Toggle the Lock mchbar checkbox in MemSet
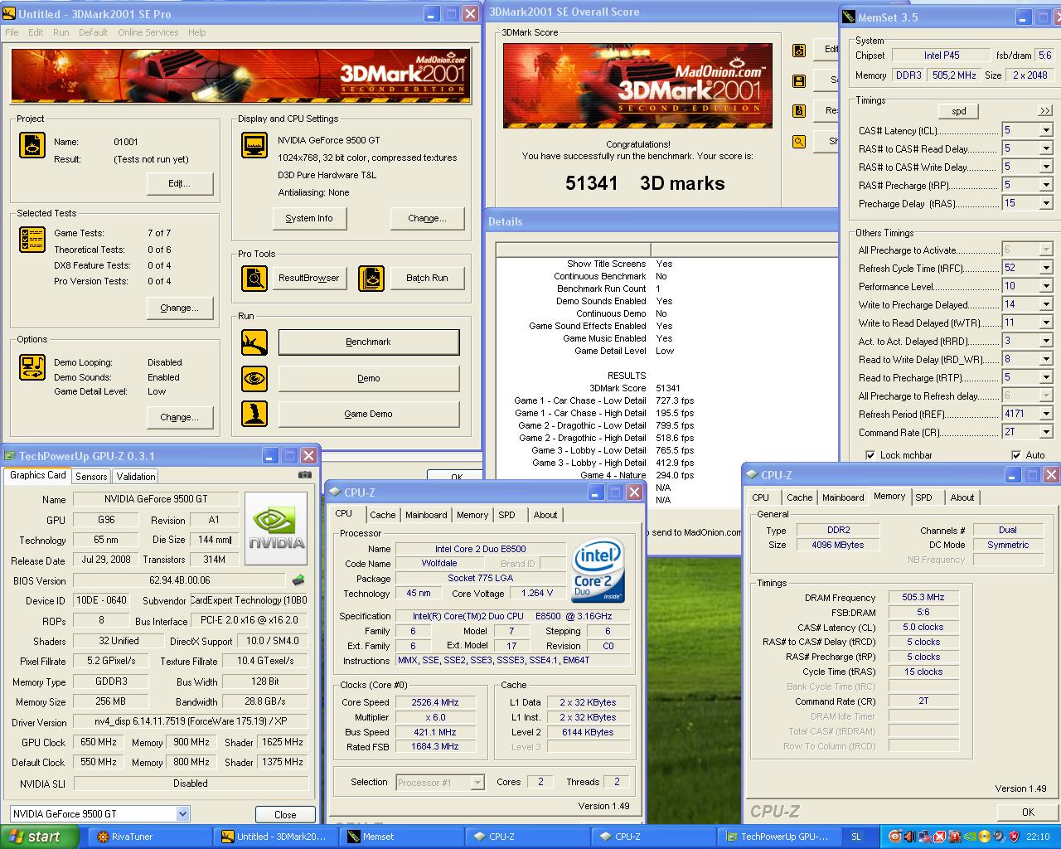Screen dimensions: 1061x849 pyautogui.click(x=870, y=455)
